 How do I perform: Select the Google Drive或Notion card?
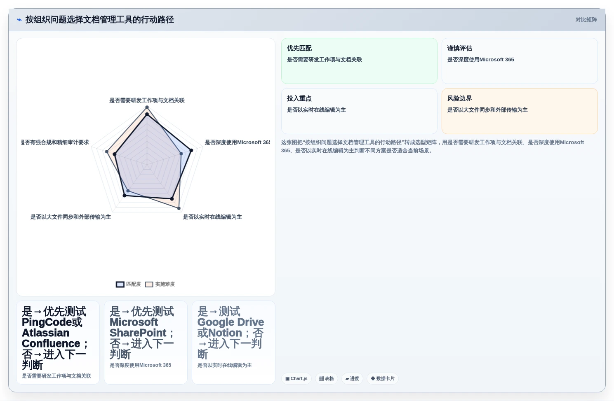233,343
